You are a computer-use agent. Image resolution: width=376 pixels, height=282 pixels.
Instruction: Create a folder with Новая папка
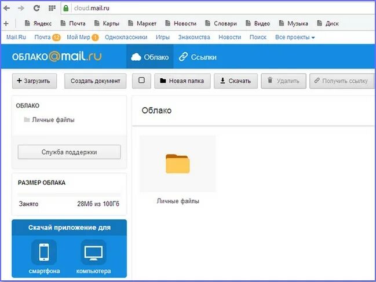pyautogui.click(x=182, y=81)
